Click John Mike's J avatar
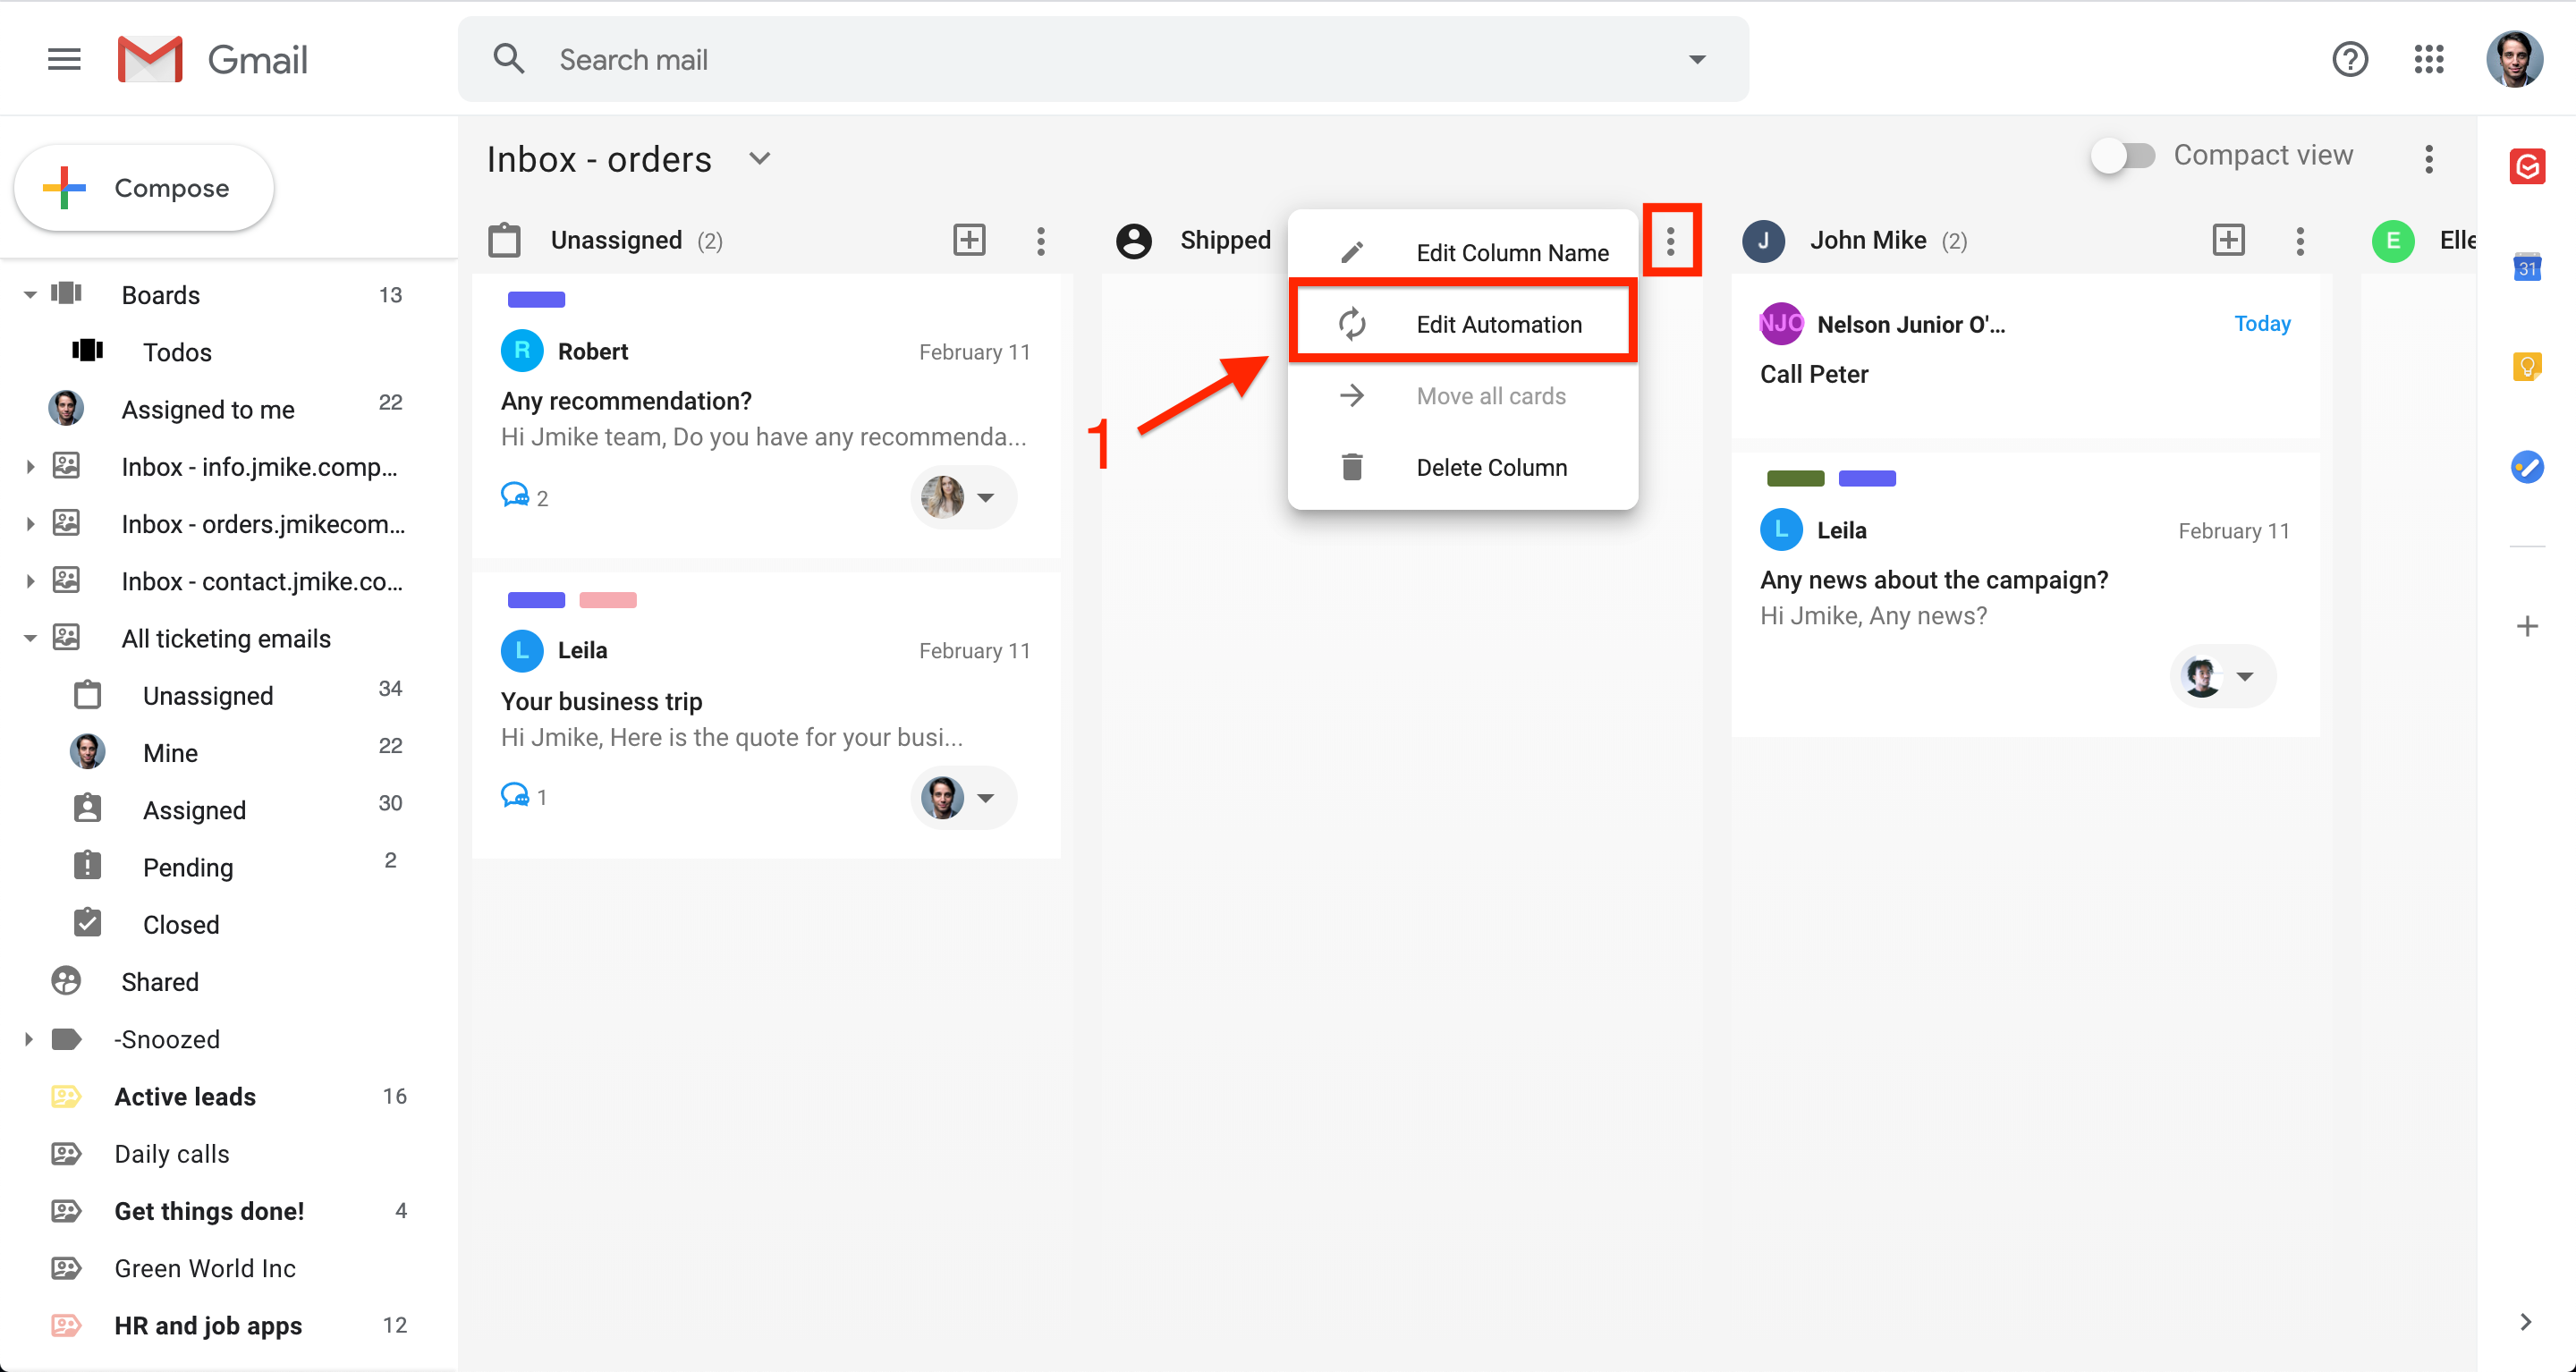 click(1763, 240)
